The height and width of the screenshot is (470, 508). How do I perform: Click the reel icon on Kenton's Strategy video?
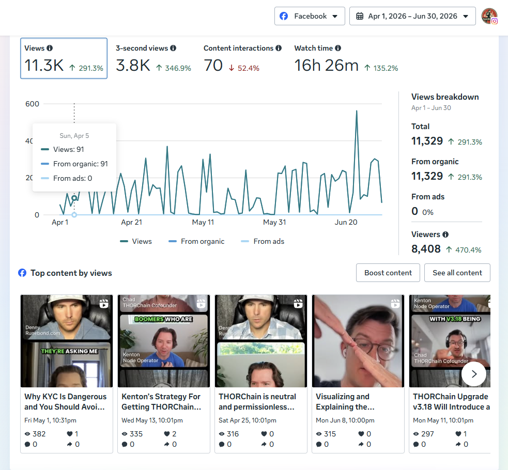[x=201, y=304]
